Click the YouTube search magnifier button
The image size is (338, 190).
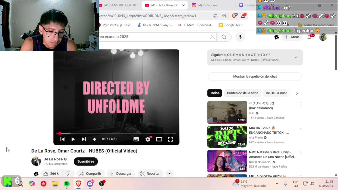[224, 37]
